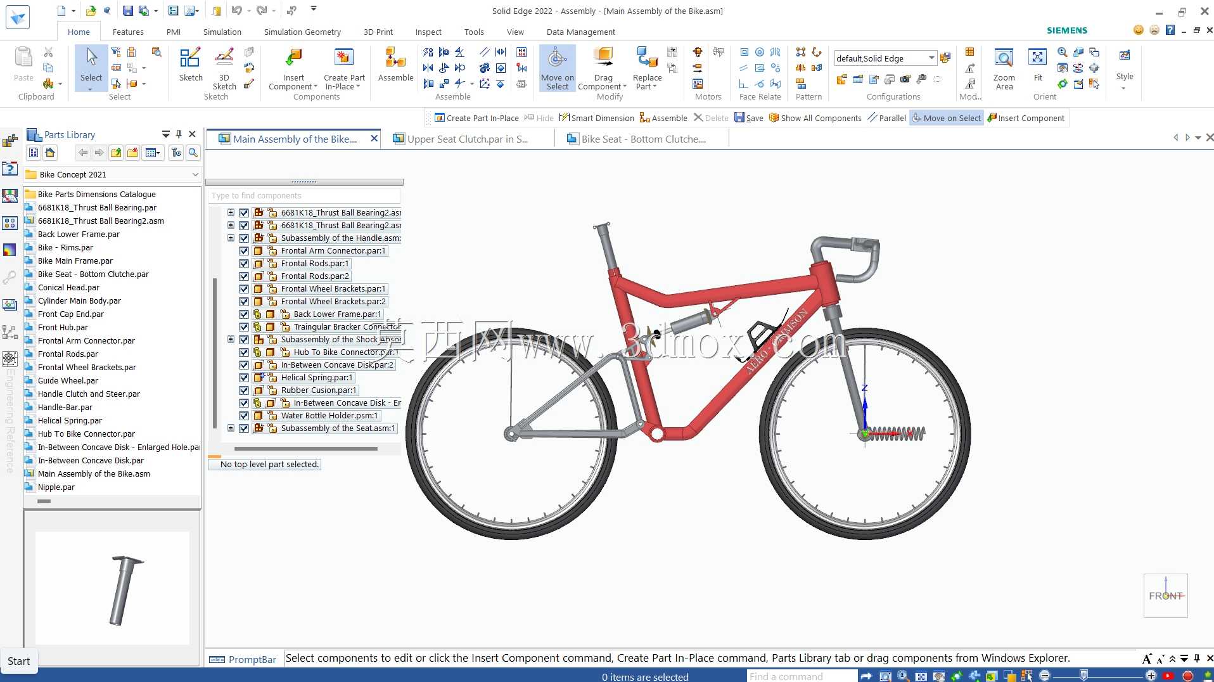Open Replace Part tool
Image resolution: width=1214 pixels, height=682 pixels.
click(x=647, y=68)
